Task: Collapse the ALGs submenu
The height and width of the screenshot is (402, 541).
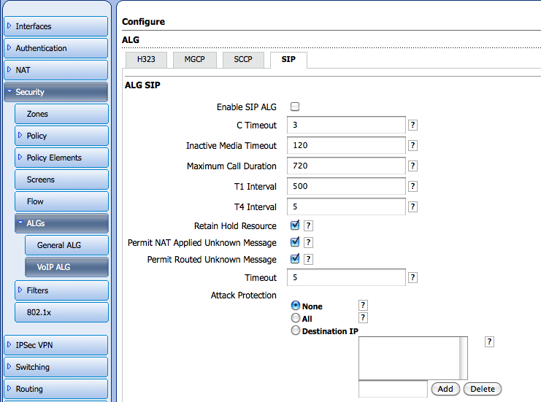Action: pyautogui.click(x=61, y=223)
